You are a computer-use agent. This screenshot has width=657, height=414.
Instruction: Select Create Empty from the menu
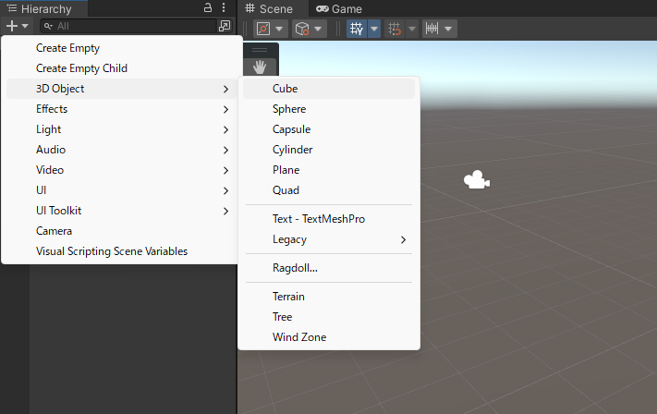point(67,48)
